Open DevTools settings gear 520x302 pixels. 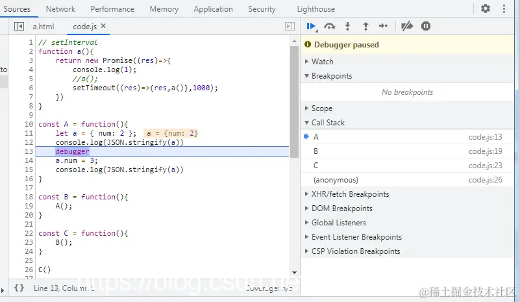(486, 8)
